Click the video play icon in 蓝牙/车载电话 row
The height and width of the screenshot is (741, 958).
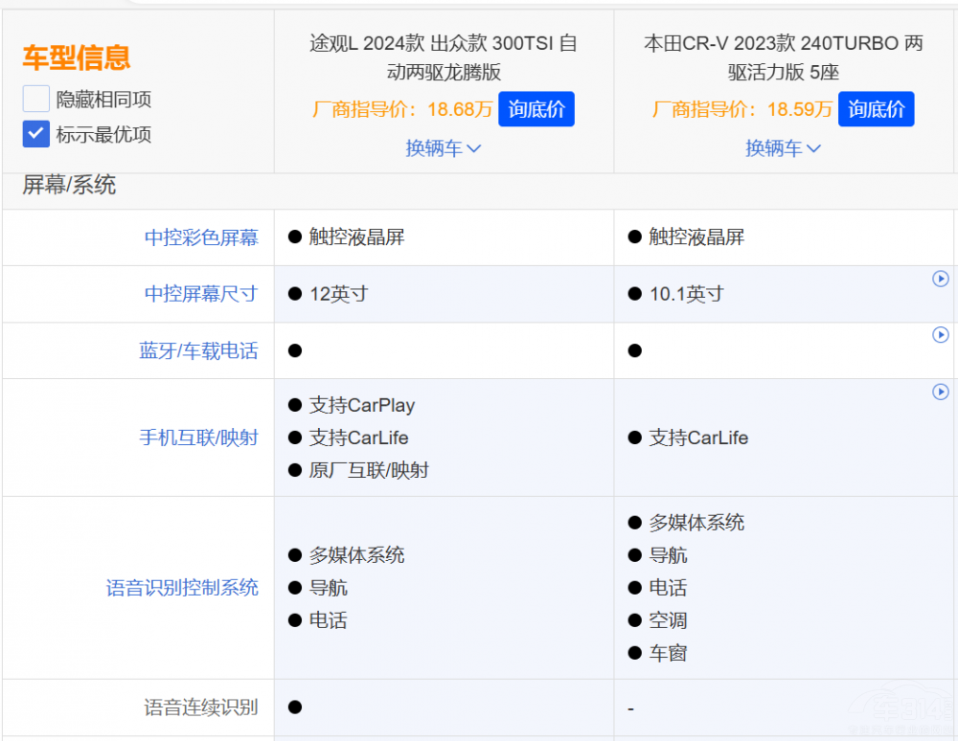point(940,335)
